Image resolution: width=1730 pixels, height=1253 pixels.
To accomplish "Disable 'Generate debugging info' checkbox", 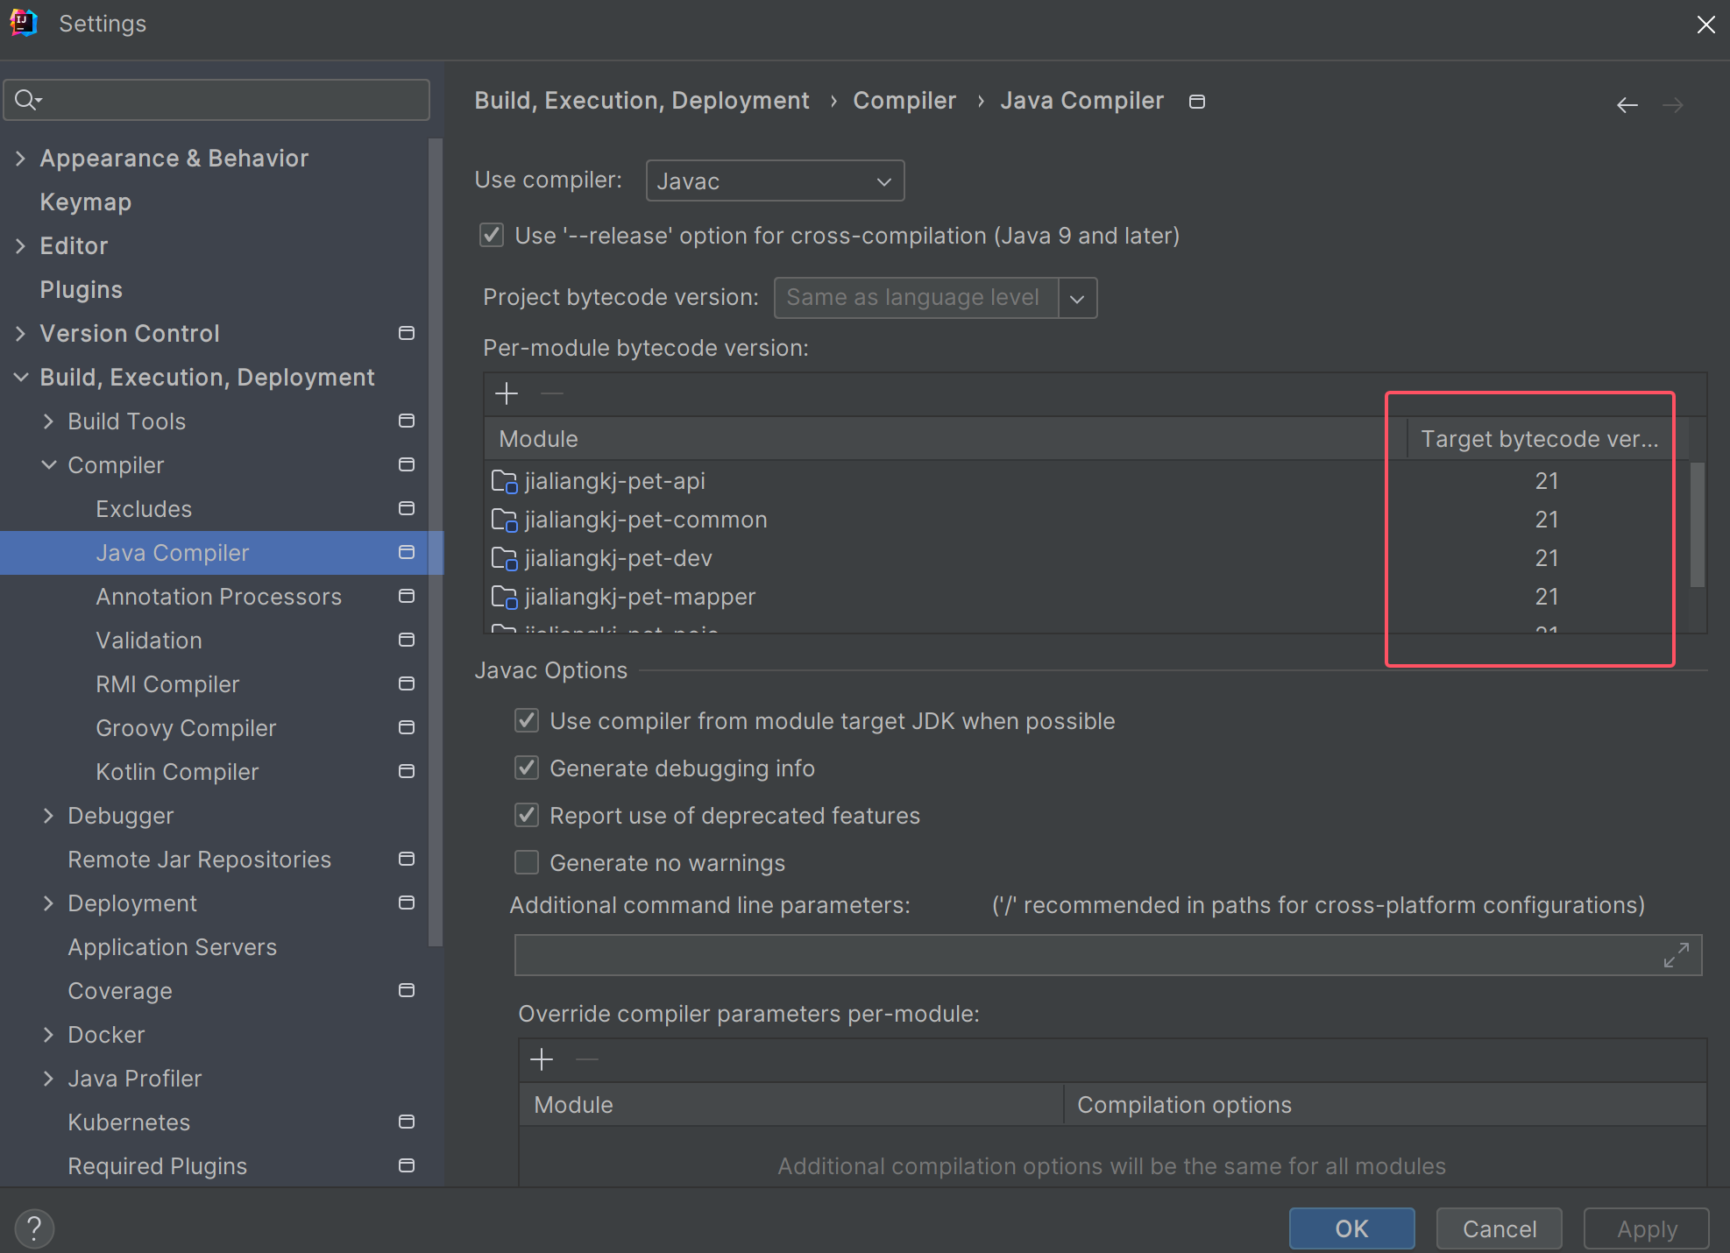I will [x=528, y=768].
